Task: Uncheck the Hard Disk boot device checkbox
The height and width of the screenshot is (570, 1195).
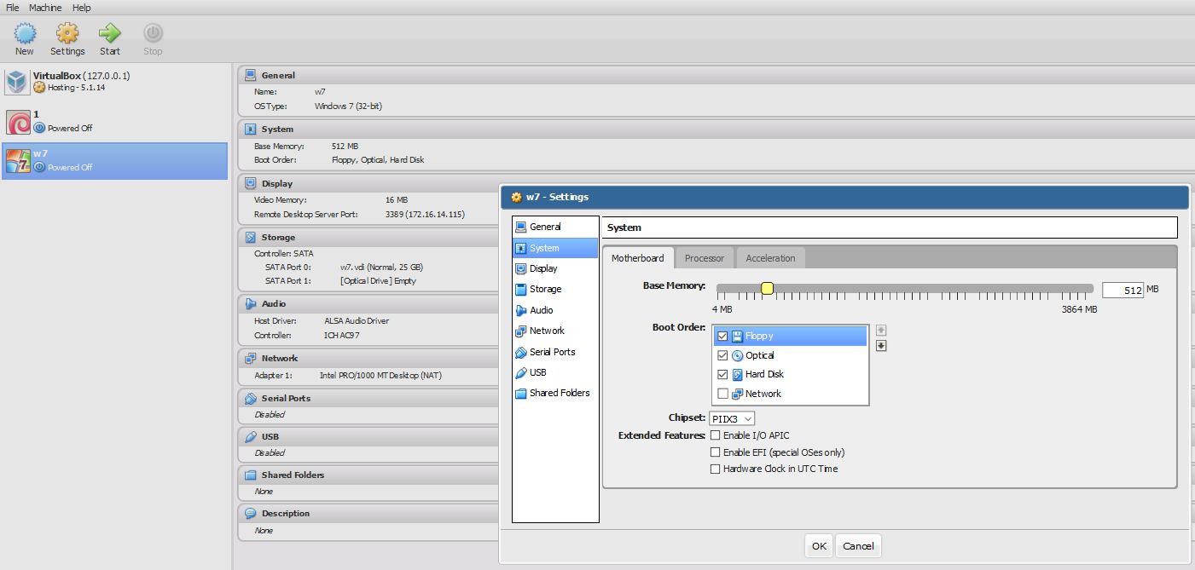Action: (722, 374)
